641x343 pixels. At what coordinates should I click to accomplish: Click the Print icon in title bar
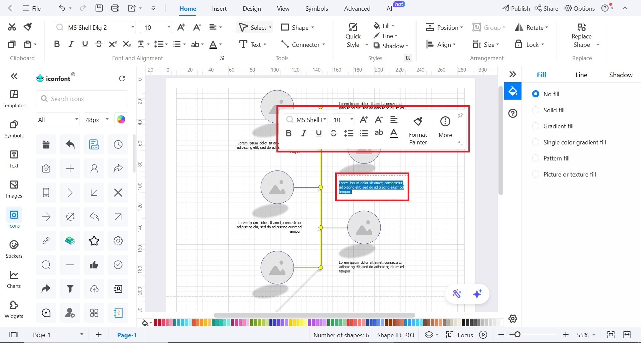tap(115, 8)
